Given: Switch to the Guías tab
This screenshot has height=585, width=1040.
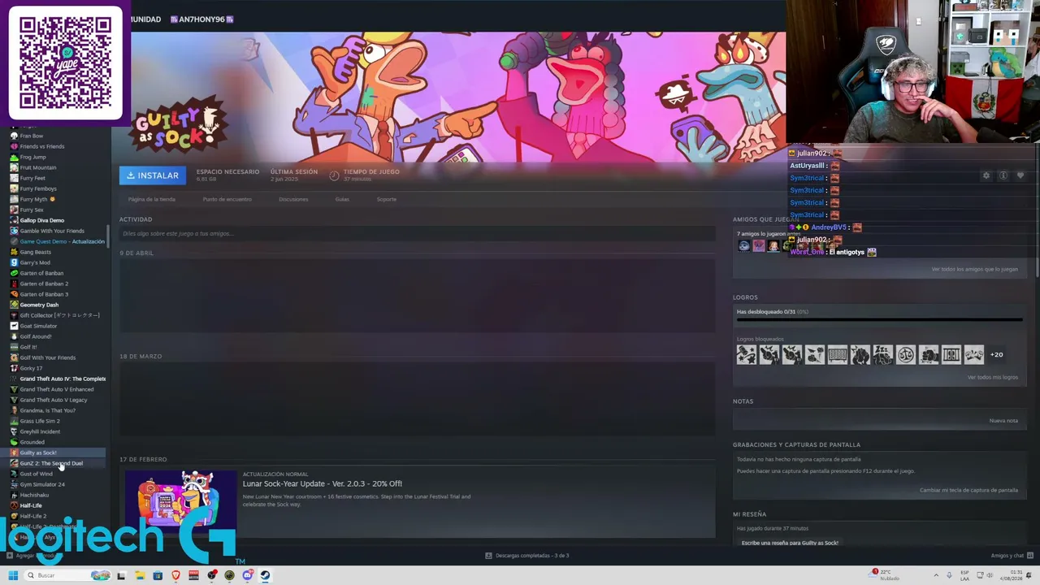Looking at the screenshot, I should coord(342,199).
